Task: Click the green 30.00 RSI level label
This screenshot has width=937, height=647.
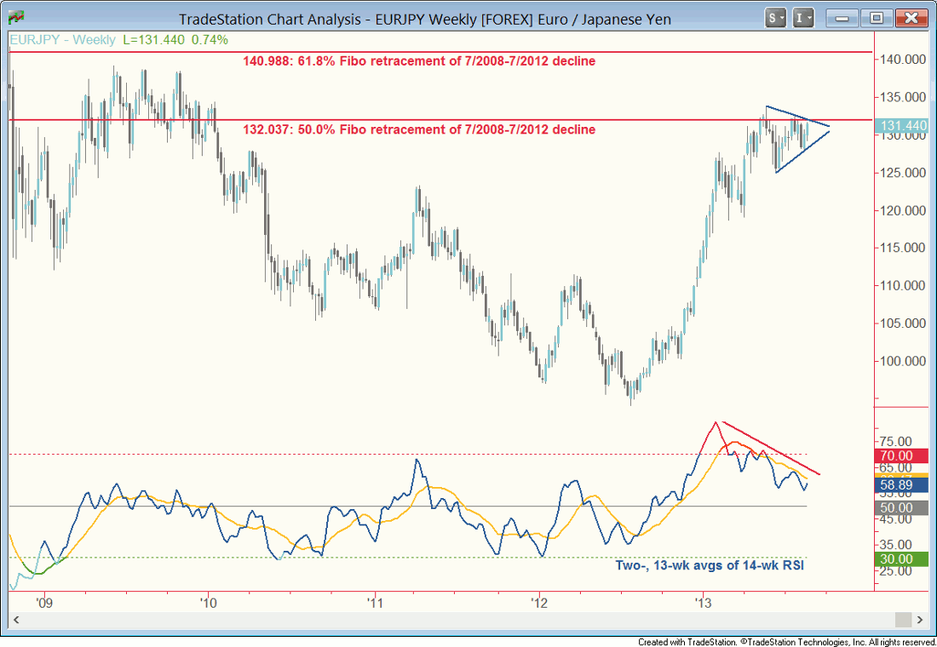Action: [904, 558]
